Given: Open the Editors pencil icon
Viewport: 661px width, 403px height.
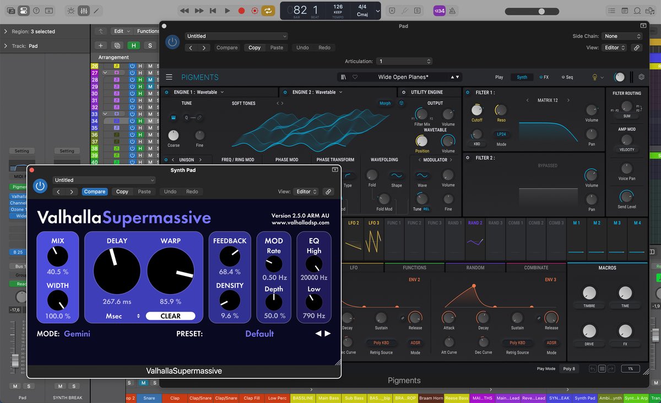Looking at the screenshot, I should [97, 10].
